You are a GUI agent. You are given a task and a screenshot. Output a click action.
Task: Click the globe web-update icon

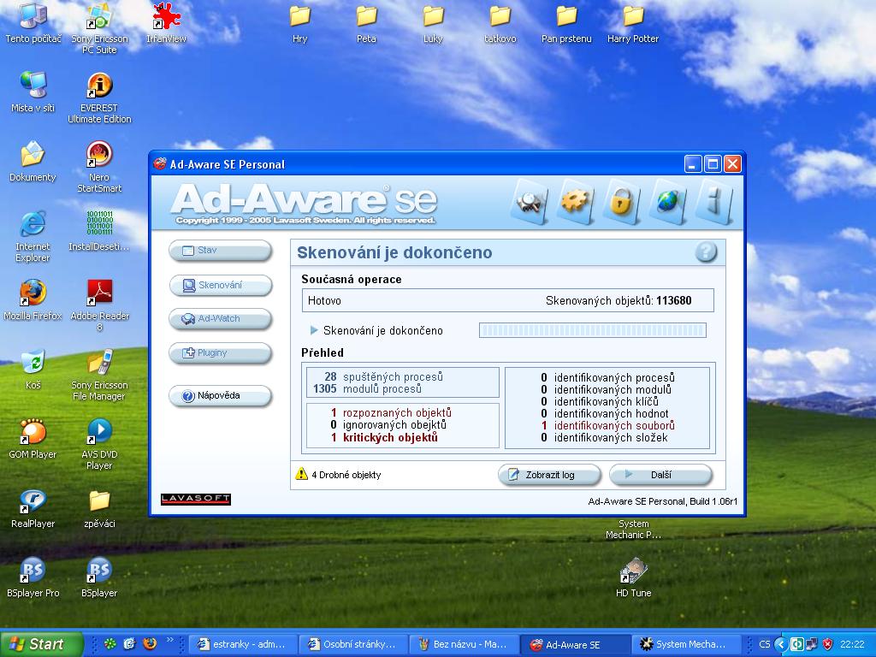[669, 204]
